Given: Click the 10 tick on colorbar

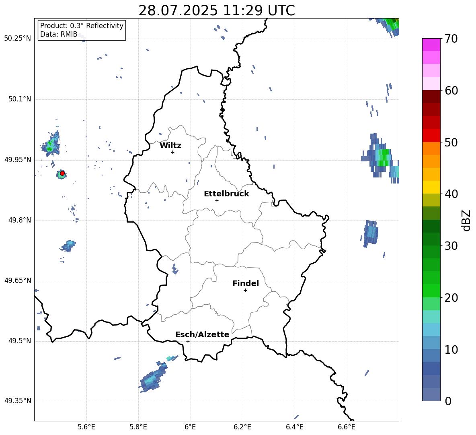Looking at the screenshot, I should pyautogui.click(x=451, y=349).
